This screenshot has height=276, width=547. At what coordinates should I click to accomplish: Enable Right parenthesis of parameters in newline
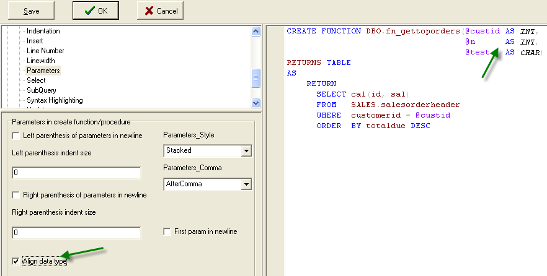pyautogui.click(x=16, y=196)
